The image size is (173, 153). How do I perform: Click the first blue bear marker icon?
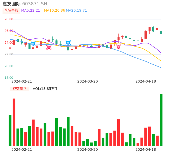pyautogui.click(x=33, y=44)
